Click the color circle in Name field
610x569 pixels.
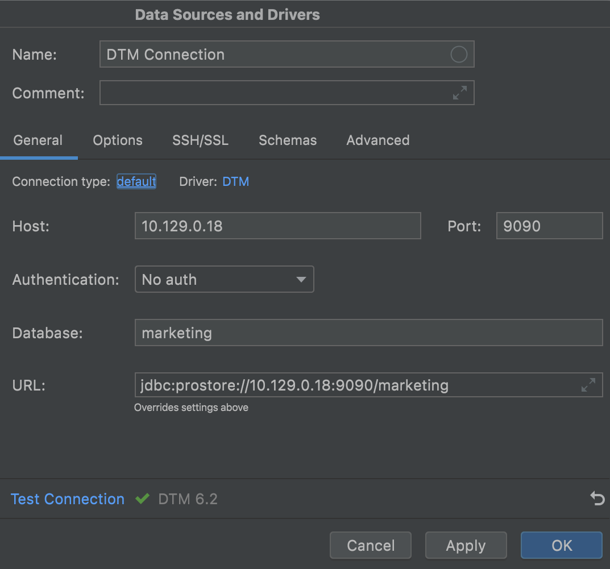(x=458, y=55)
